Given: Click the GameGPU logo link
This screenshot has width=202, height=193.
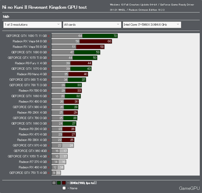Looking at the screenshot, I should pos(189,188).
